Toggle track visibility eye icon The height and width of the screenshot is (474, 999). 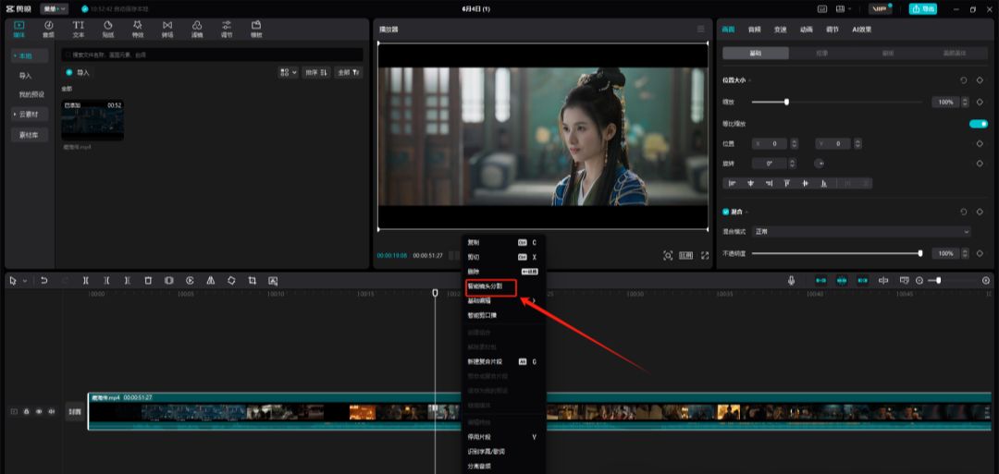[39, 412]
